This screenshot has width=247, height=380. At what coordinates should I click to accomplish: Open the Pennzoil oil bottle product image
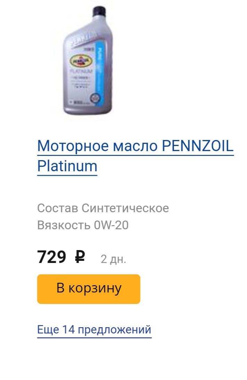pos(88,60)
